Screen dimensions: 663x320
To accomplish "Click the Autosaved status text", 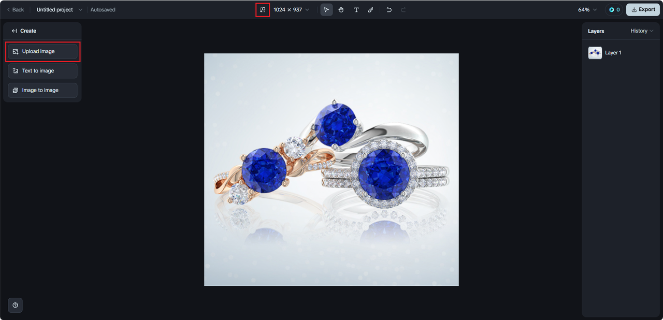I will coord(103,10).
